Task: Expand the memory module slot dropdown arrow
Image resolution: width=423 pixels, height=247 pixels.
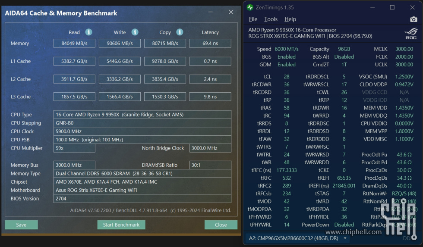Action: point(345,238)
